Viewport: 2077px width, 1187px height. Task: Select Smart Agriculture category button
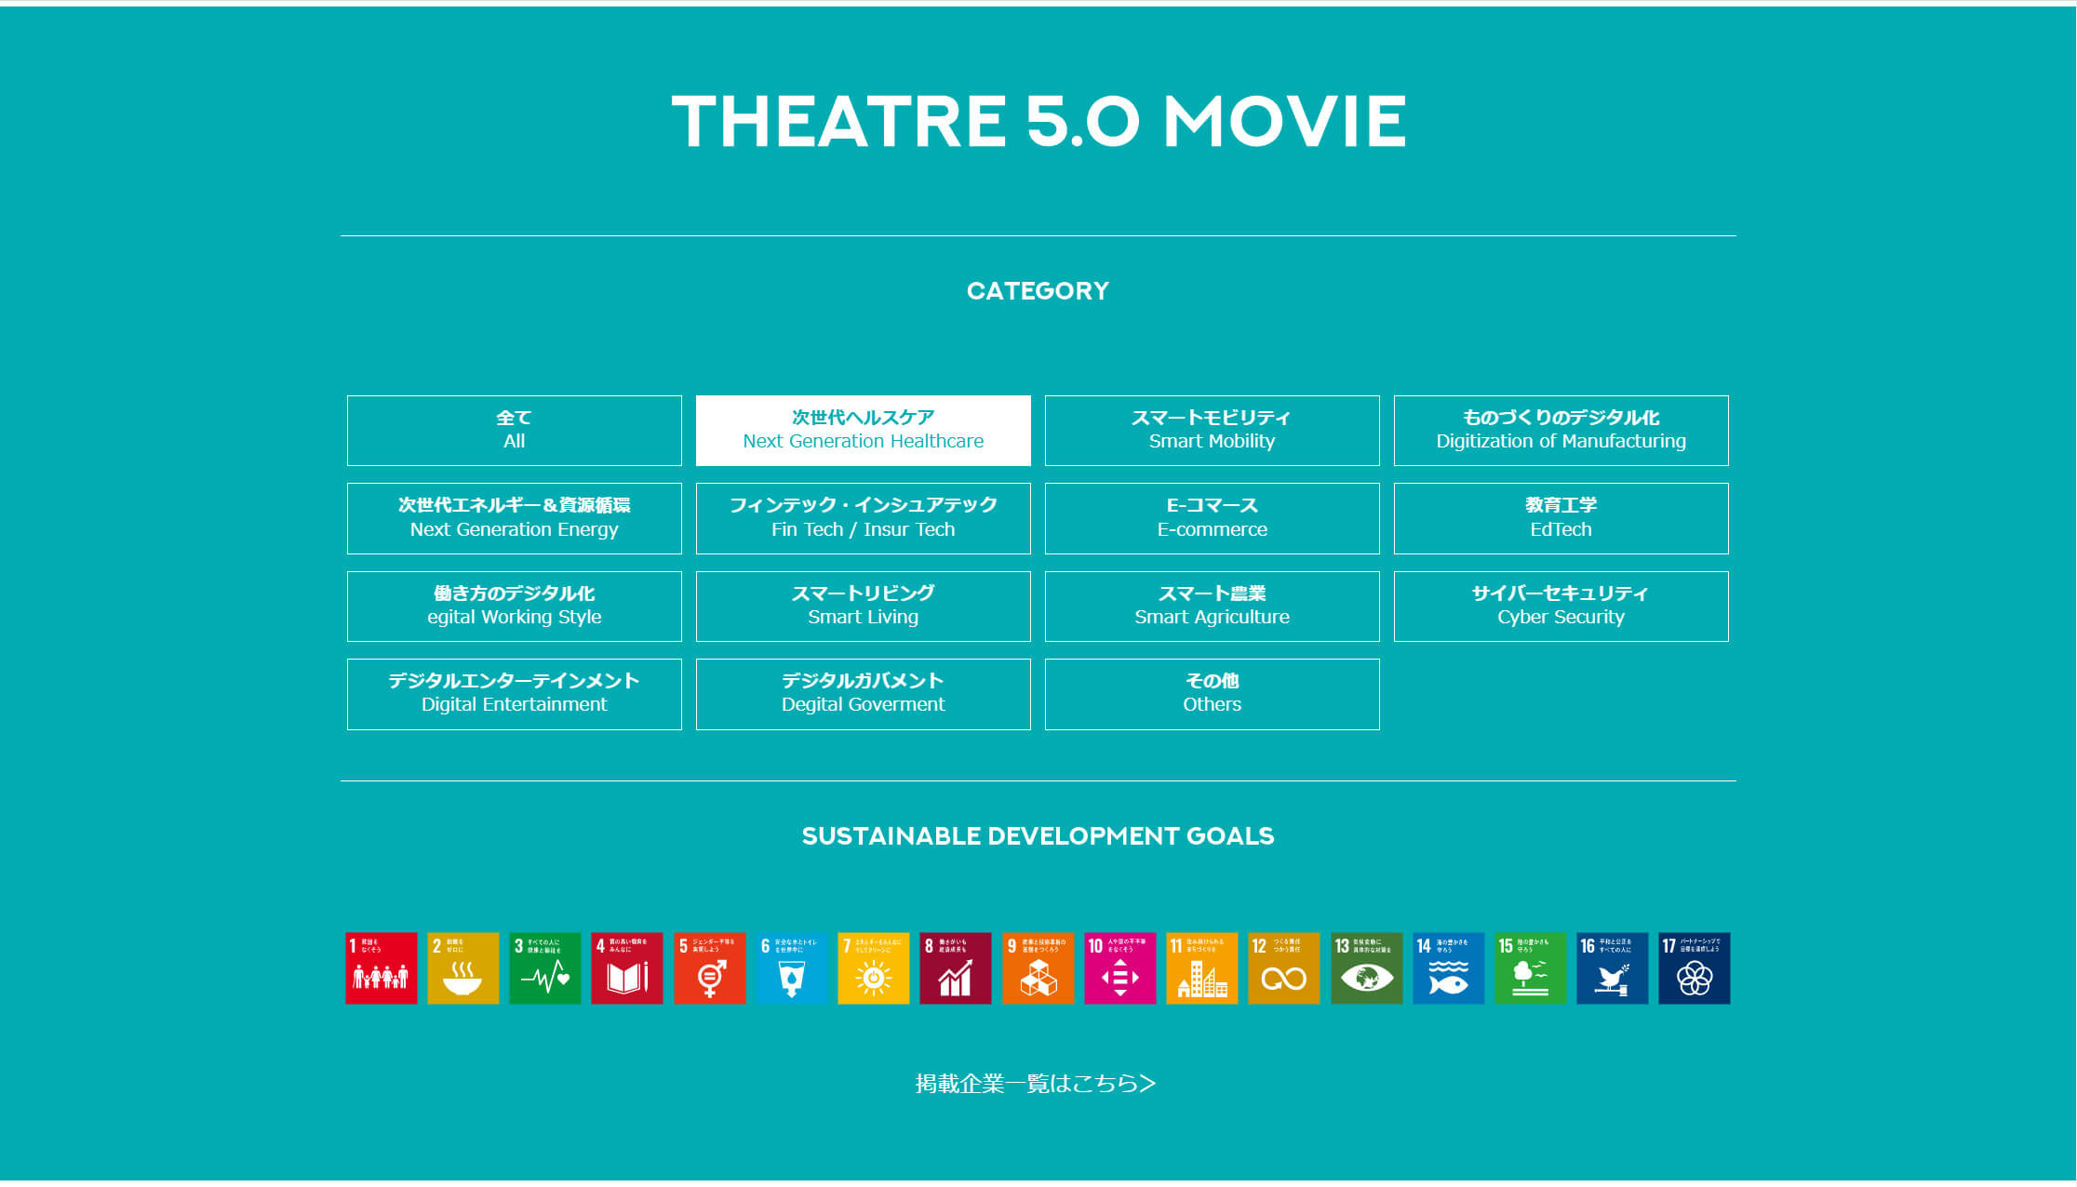pos(1212,606)
